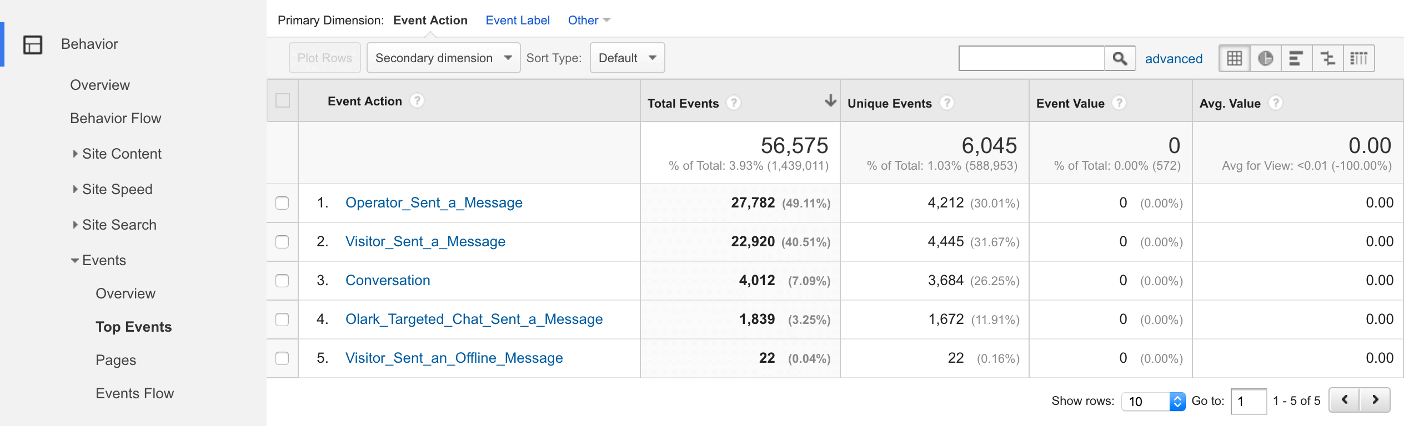Image resolution: width=1404 pixels, height=426 pixels.
Task: Open the Sort Type Default dropdown
Action: 627,58
